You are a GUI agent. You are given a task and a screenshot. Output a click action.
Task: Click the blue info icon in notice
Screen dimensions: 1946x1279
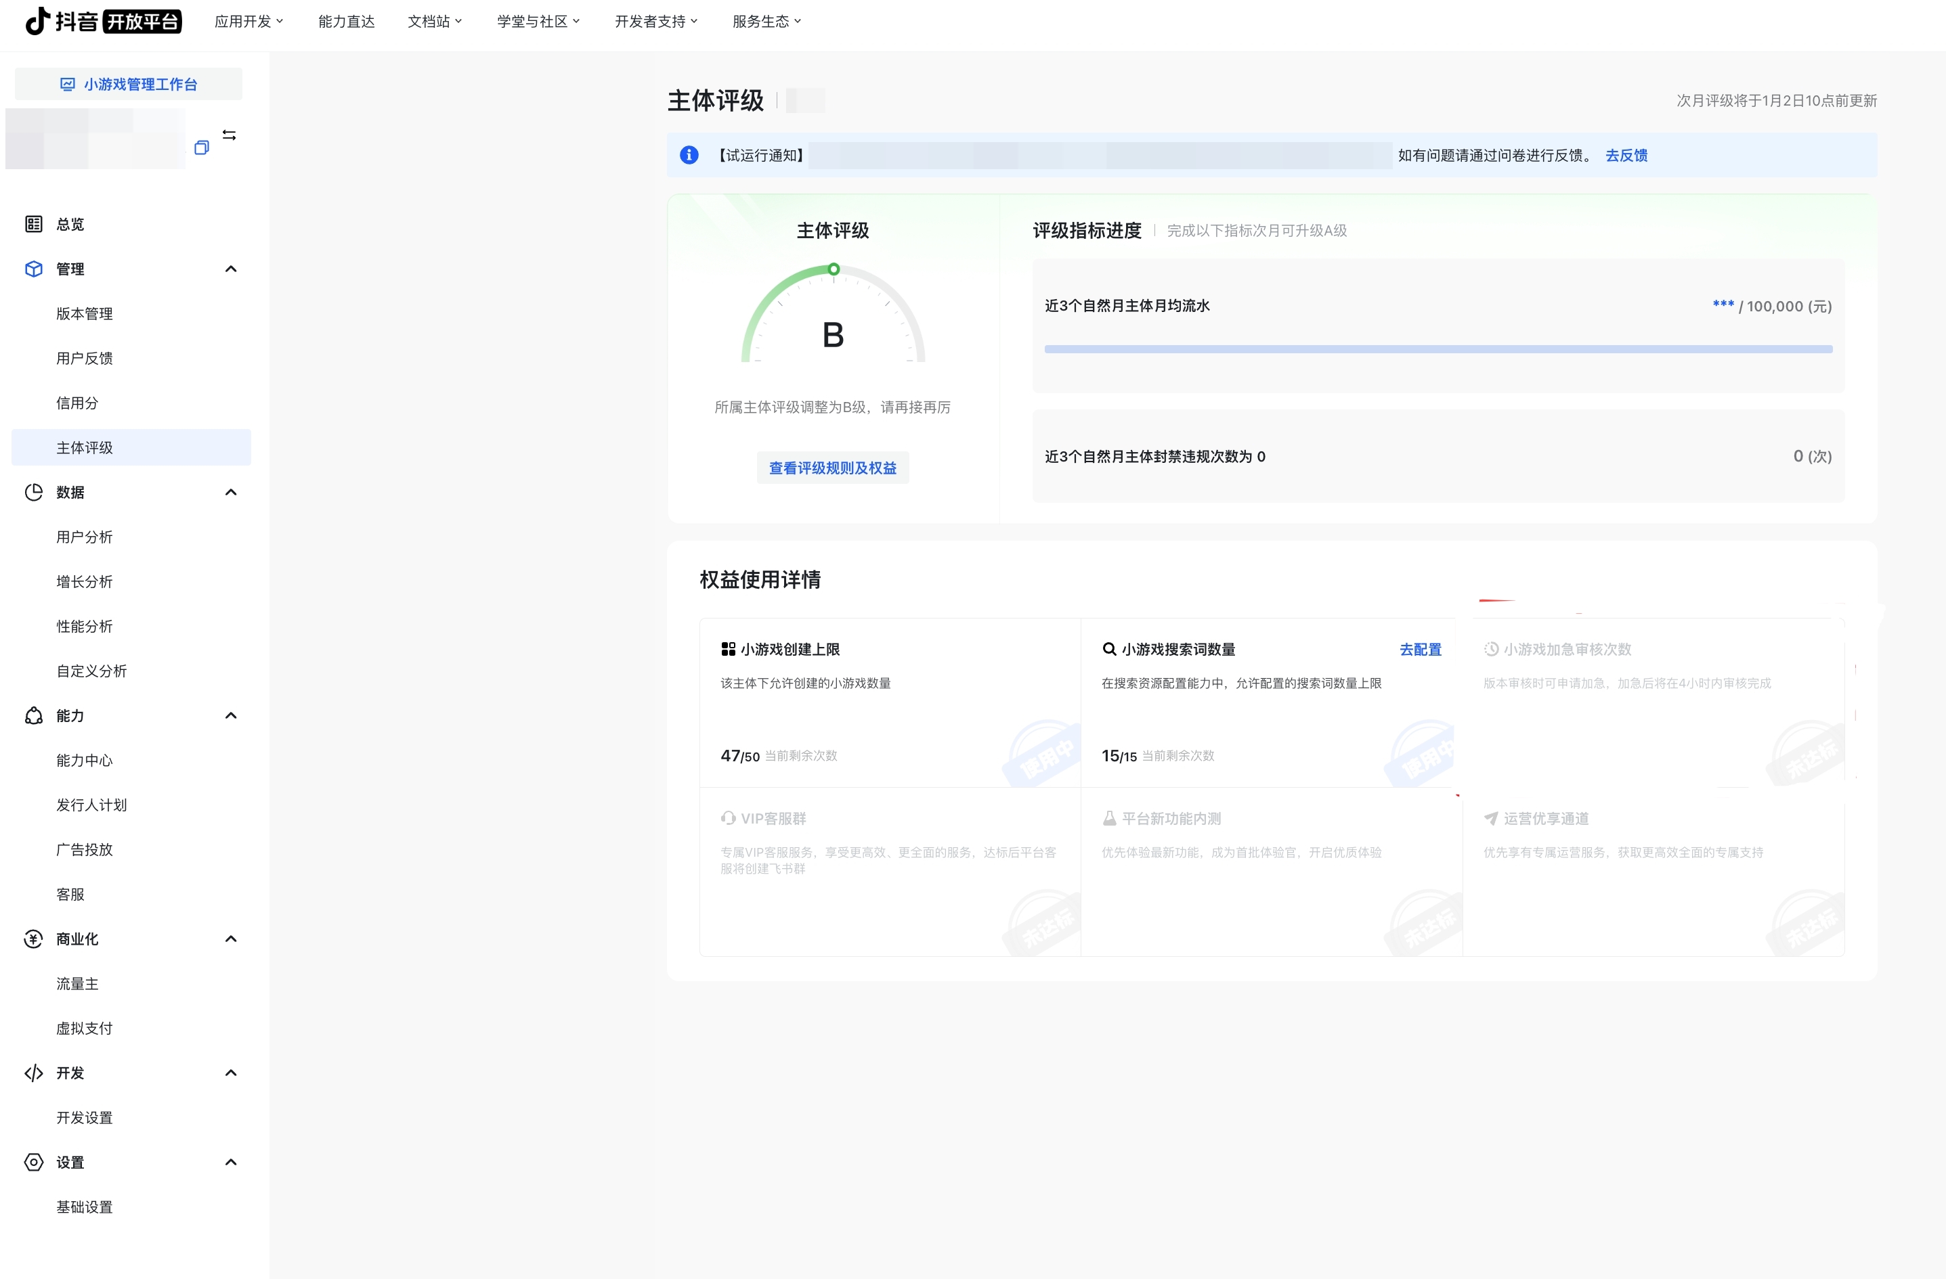[x=689, y=155]
